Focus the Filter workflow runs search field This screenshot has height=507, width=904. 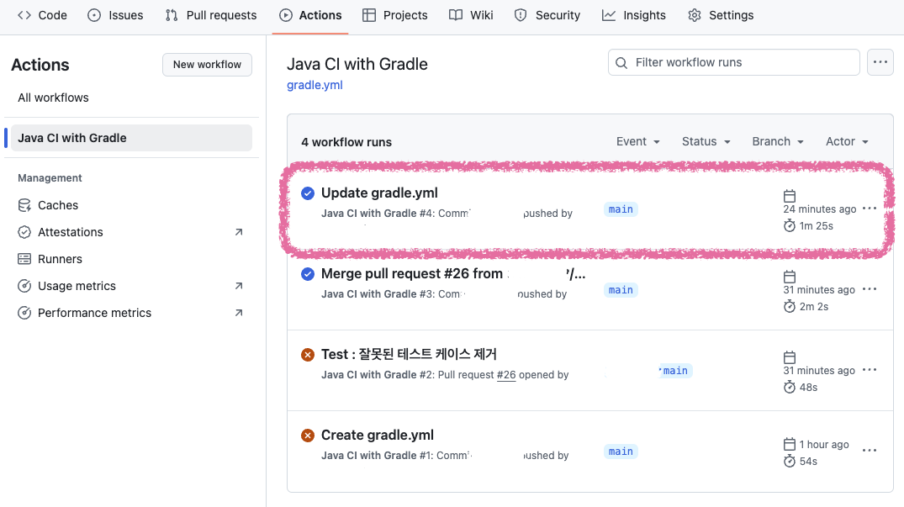click(x=734, y=62)
